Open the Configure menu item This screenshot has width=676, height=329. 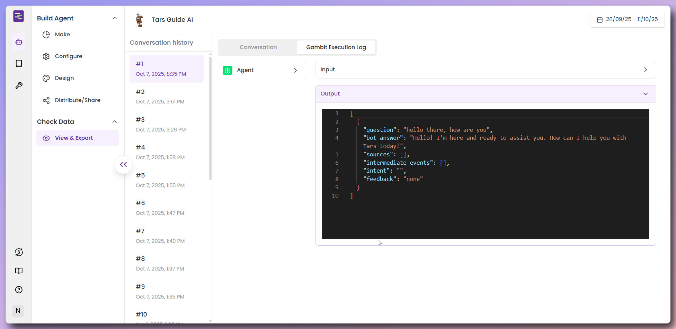pyautogui.click(x=78, y=56)
